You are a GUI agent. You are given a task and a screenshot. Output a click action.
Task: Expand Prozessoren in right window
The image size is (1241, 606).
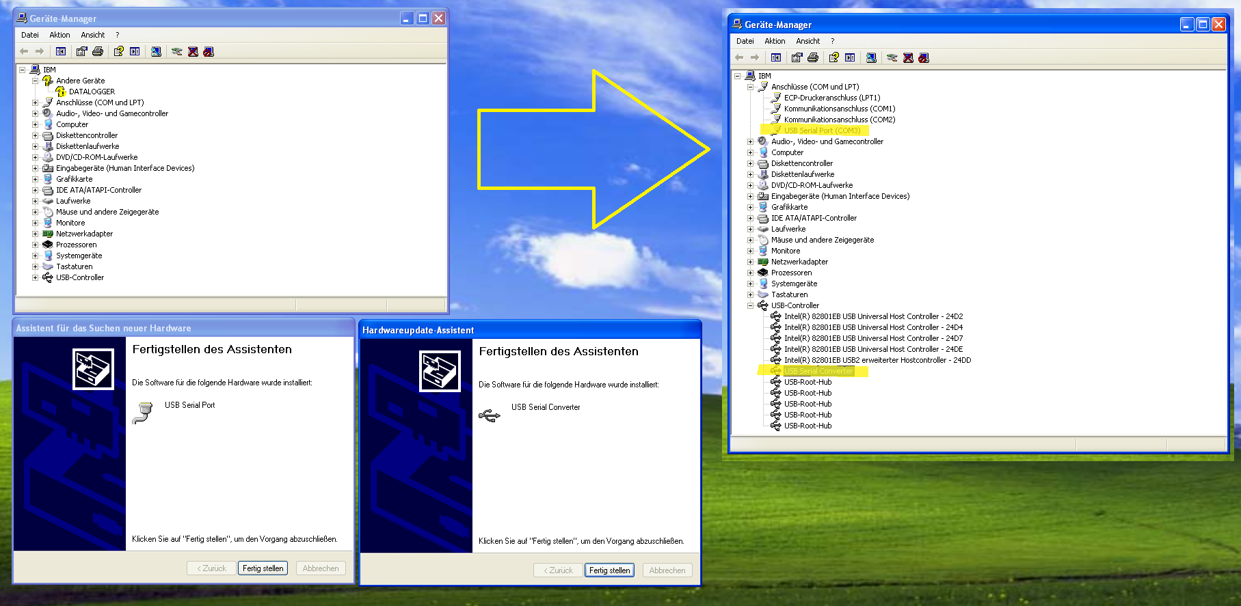click(750, 273)
